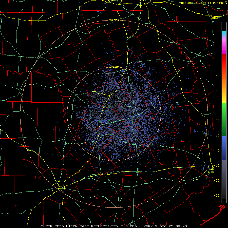Click the 80 dBZ scale value
Viewport: 228px width, 228px height.
(218, 31)
